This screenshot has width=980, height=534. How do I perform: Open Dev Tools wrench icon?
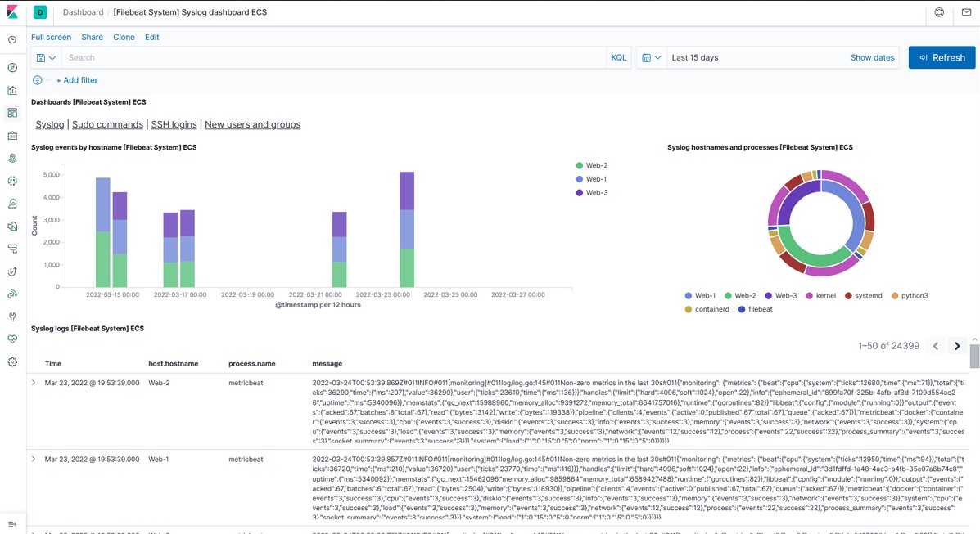12,316
